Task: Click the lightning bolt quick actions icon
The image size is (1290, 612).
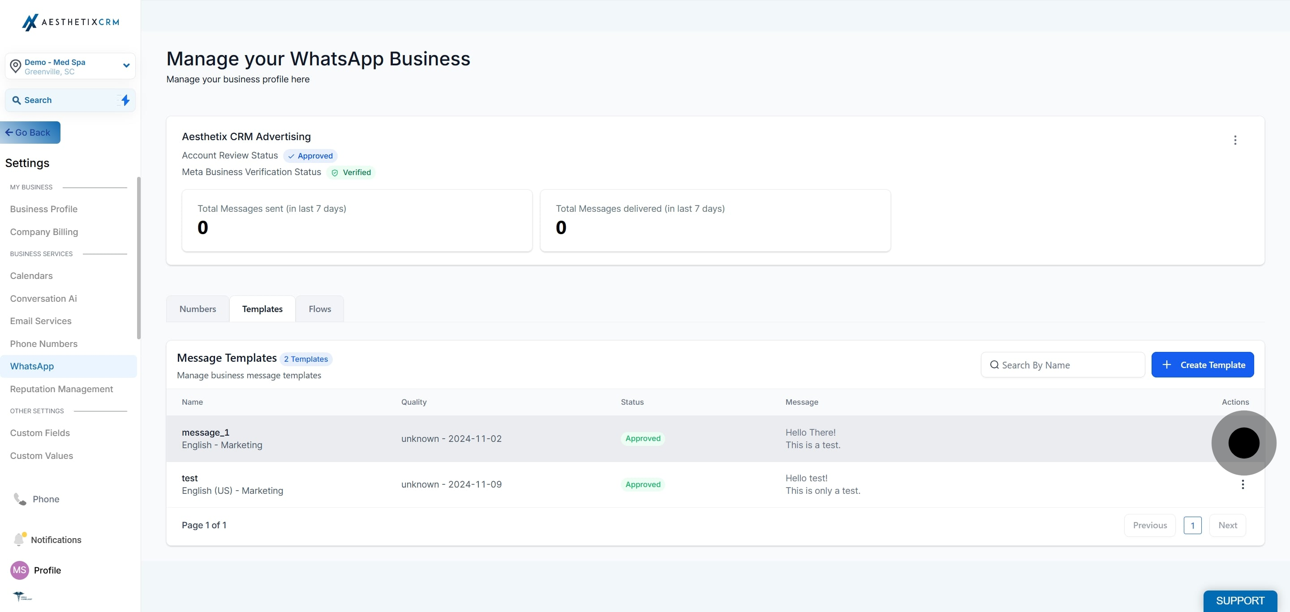Action: pos(125,100)
